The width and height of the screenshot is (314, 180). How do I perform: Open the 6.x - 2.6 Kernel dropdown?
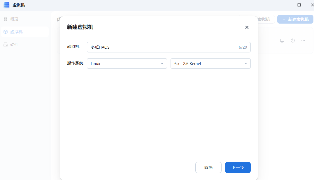[210, 63]
